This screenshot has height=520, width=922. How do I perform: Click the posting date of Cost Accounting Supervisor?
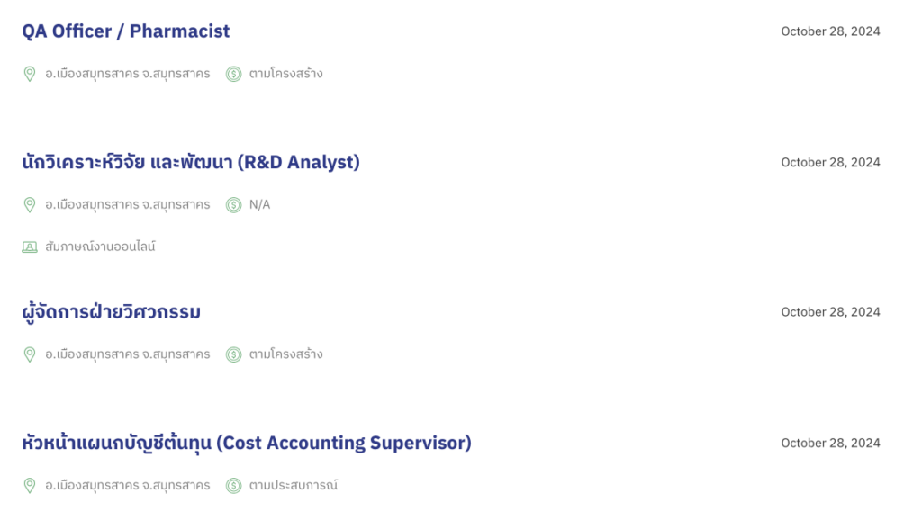point(830,444)
